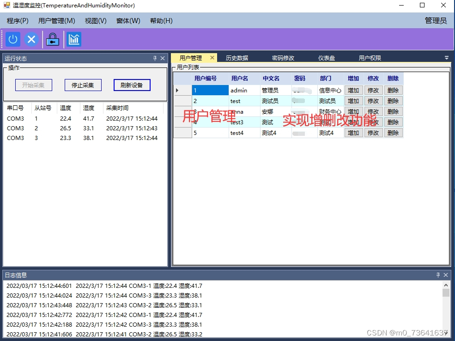This screenshot has height=341, width=455.
Task: Click 修改 in the admin row
Action: 373,90
